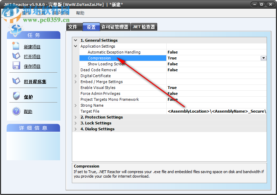Click Automatic Exception Handling False value

(x=173, y=52)
